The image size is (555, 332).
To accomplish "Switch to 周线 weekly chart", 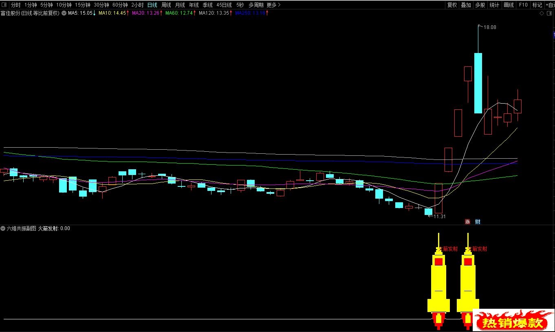I will [x=166, y=5].
